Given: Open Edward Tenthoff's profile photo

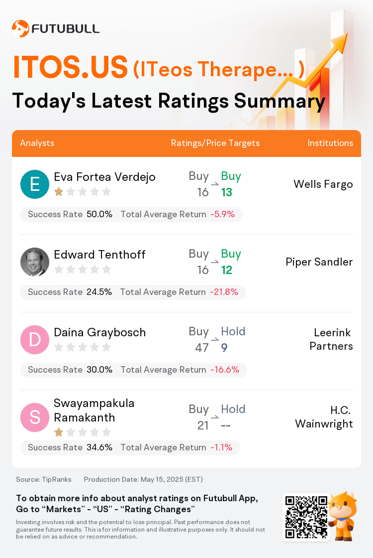Looking at the screenshot, I should click(x=35, y=262).
